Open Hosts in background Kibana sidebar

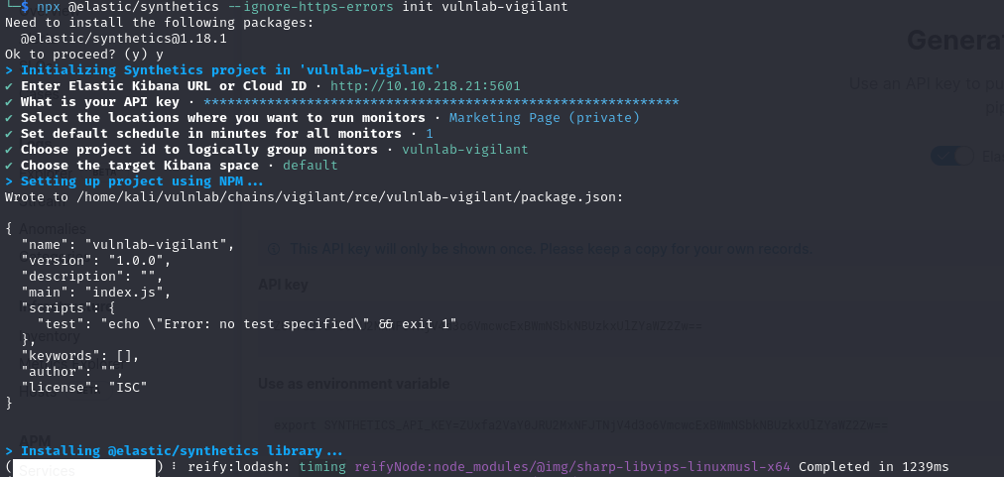point(37,392)
